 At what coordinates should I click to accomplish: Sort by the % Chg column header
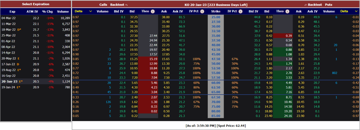47,12
